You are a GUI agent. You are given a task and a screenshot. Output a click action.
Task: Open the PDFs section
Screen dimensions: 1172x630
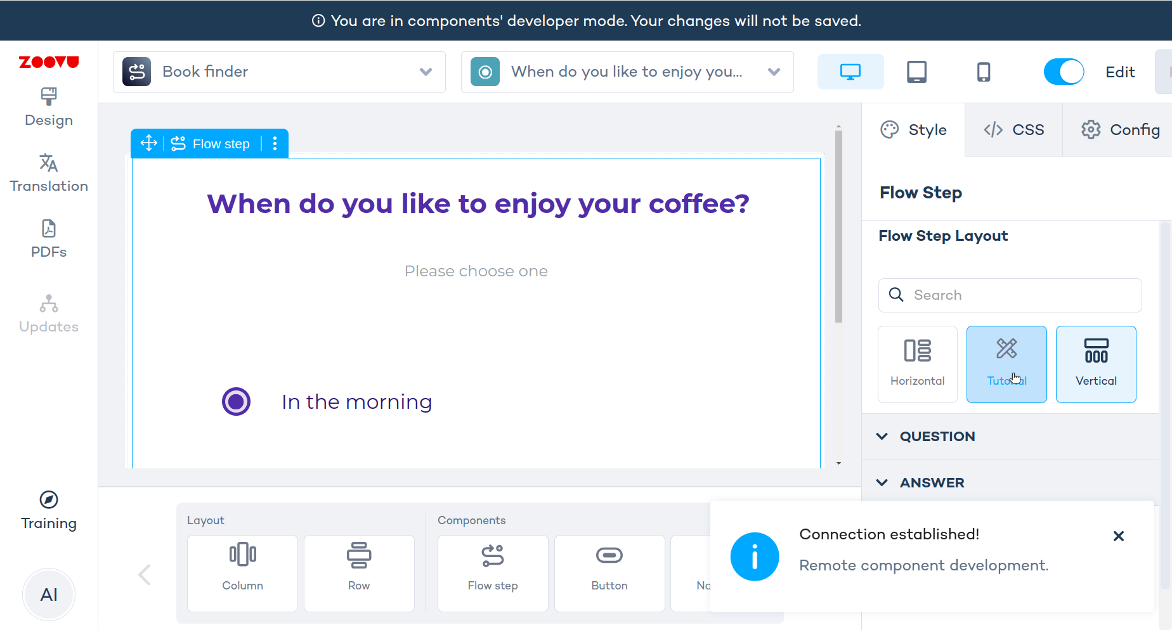(49, 238)
